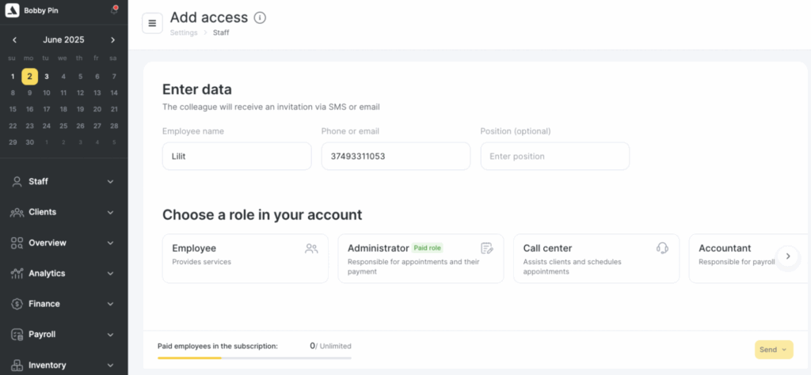Click the Finance dollar icon in sidebar
The width and height of the screenshot is (811, 375).
(x=17, y=304)
